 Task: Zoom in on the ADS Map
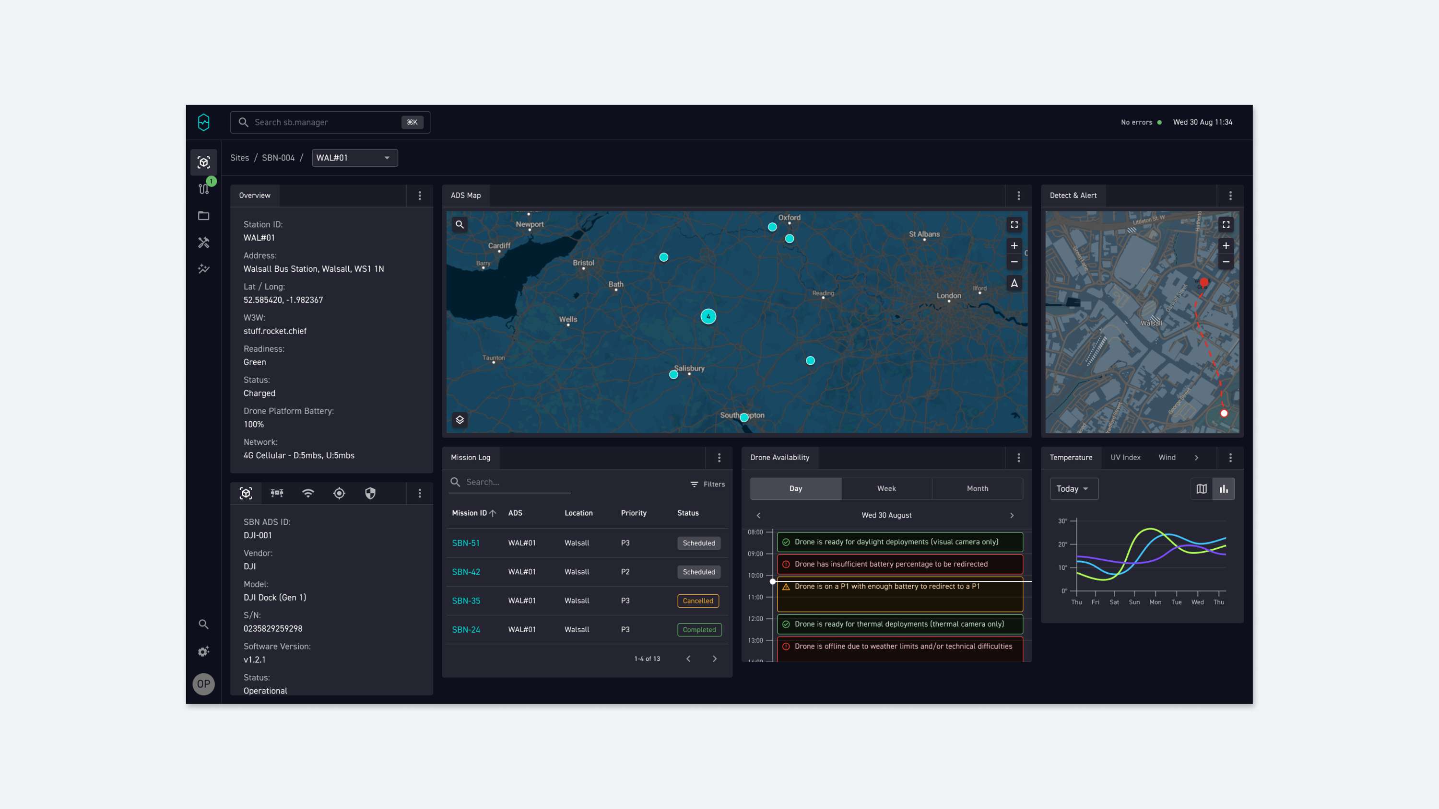pyautogui.click(x=1014, y=246)
